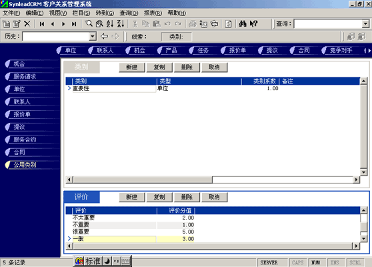Toggle the soft keyboard icon in IME bar
The width and height of the screenshot is (372, 267).
tap(126, 261)
